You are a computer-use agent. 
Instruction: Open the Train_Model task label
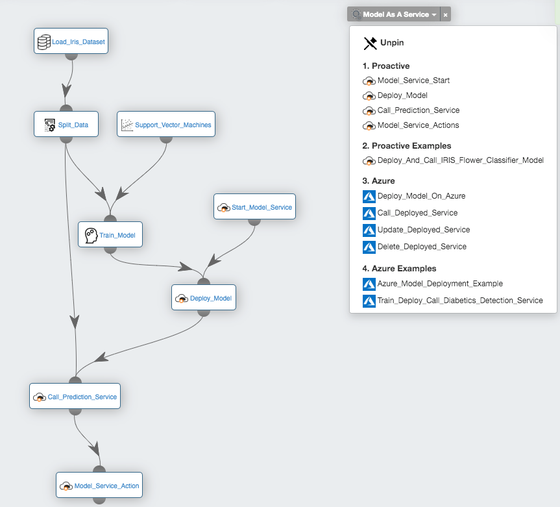117,236
